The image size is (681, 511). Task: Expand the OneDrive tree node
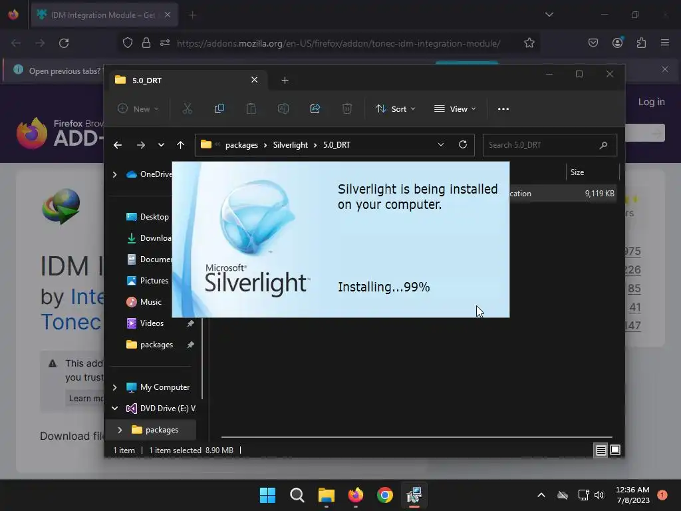point(114,174)
